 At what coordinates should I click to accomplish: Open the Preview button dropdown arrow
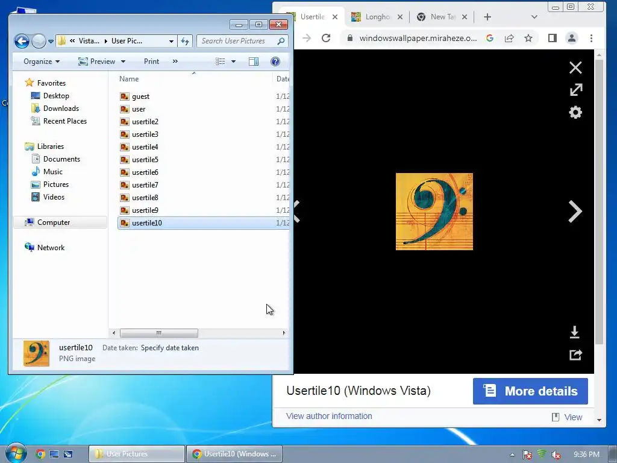tap(123, 61)
